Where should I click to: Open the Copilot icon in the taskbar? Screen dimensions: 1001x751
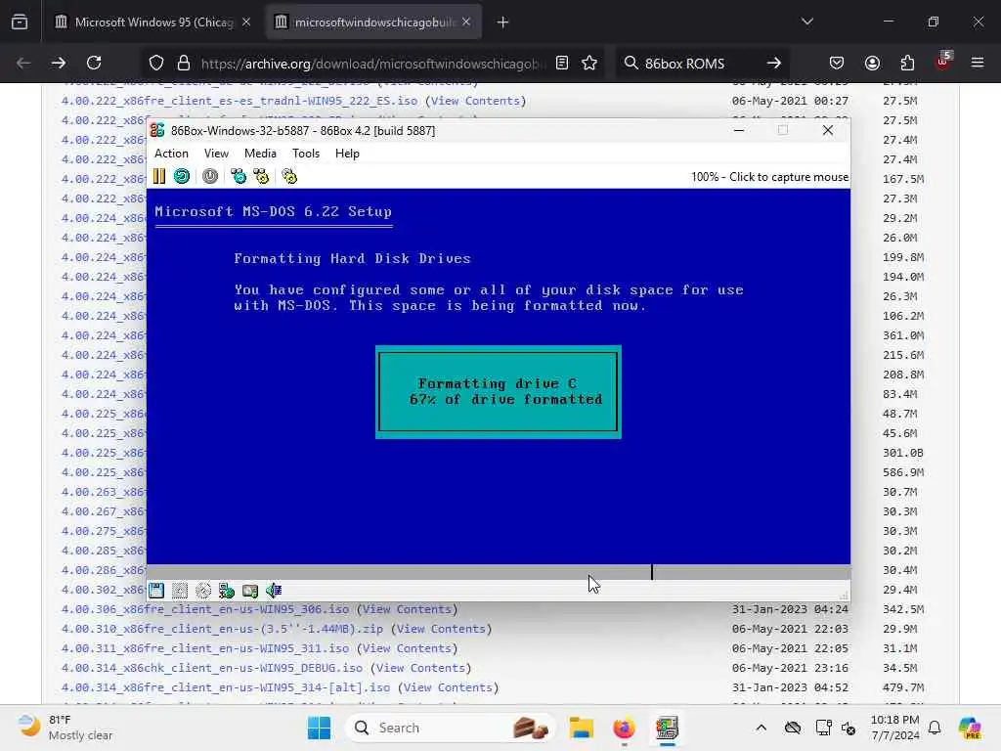[x=970, y=728]
